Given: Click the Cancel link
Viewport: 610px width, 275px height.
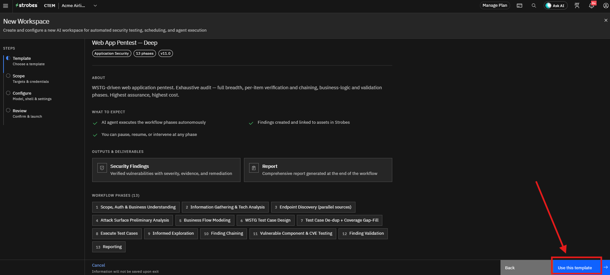Looking at the screenshot, I should (x=98, y=265).
